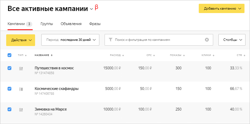The image size is (250, 124).
Task: Uncheck the Зимовка на Марсе checkbox
Action: coord(9,109)
